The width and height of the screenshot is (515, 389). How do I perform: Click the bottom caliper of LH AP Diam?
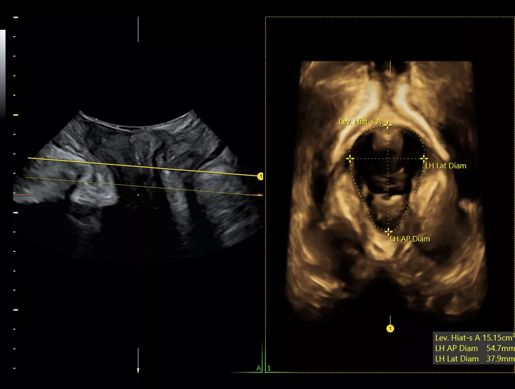click(x=388, y=232)
